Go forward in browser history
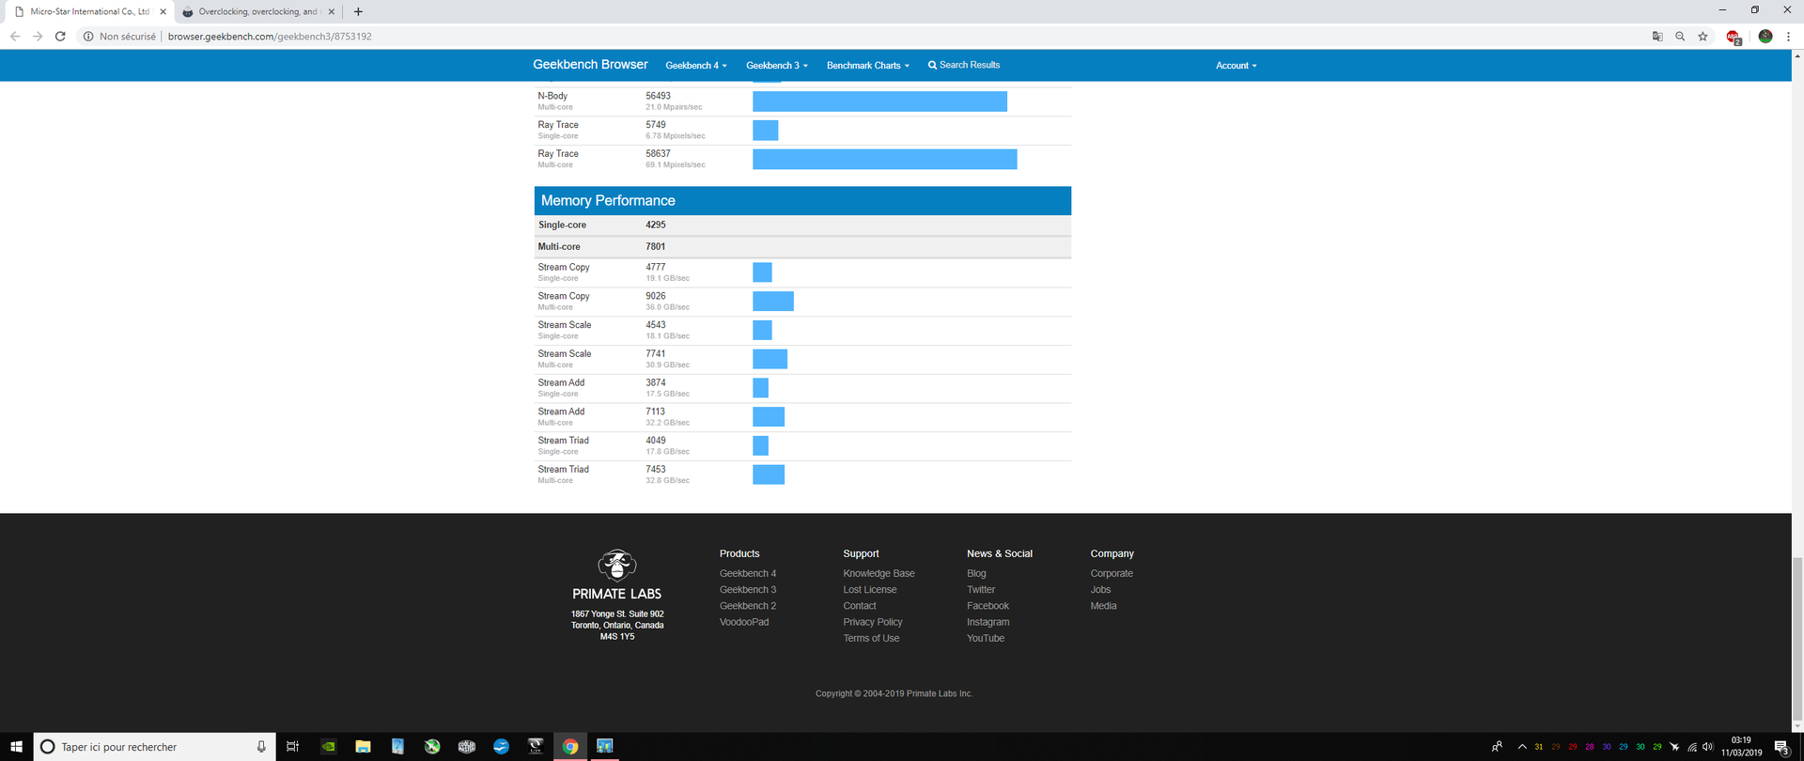This screenshot has width=1804, height=761. [38, 37]
